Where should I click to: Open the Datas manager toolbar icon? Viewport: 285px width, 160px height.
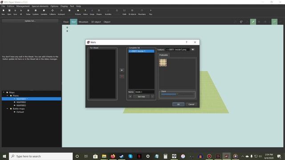(x=28, y=12)
